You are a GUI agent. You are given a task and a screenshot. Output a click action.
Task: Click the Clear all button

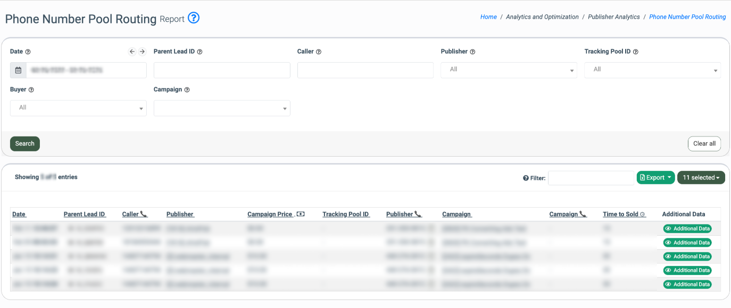(704, 144)
